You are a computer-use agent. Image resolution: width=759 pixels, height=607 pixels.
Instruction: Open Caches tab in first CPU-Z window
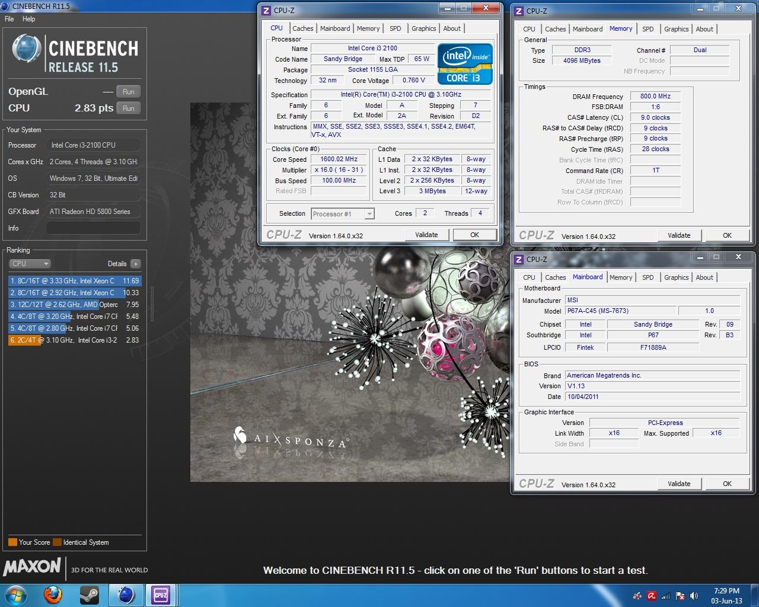(302, 28)
